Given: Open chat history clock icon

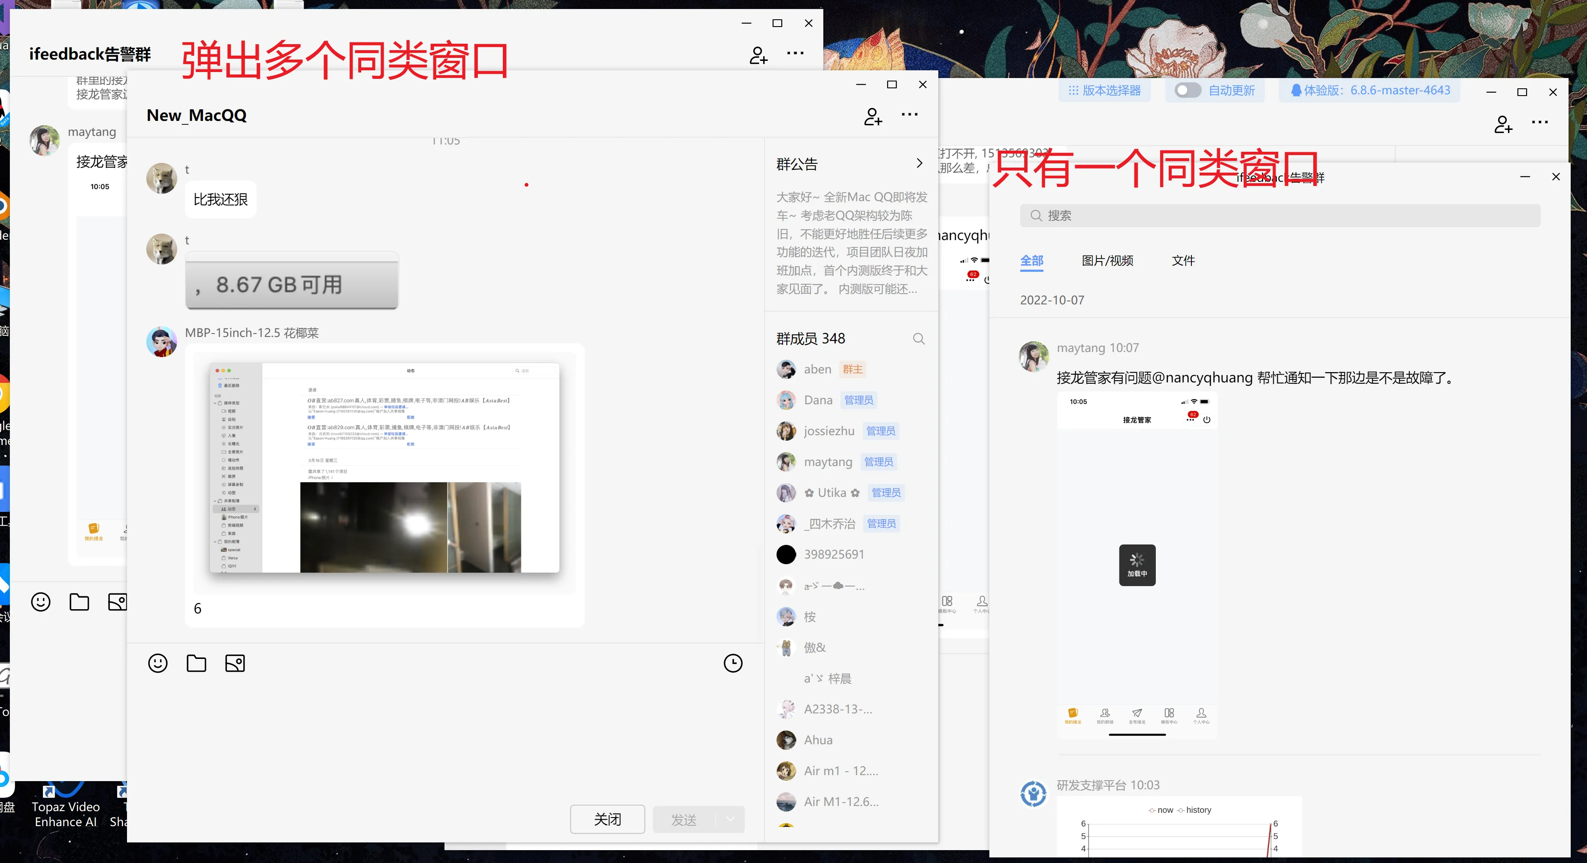Looking at the screenshot, I should click(x=732, y=663).
